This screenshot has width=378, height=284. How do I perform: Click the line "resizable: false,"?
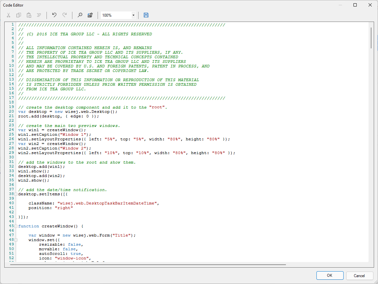click(61, 244)
